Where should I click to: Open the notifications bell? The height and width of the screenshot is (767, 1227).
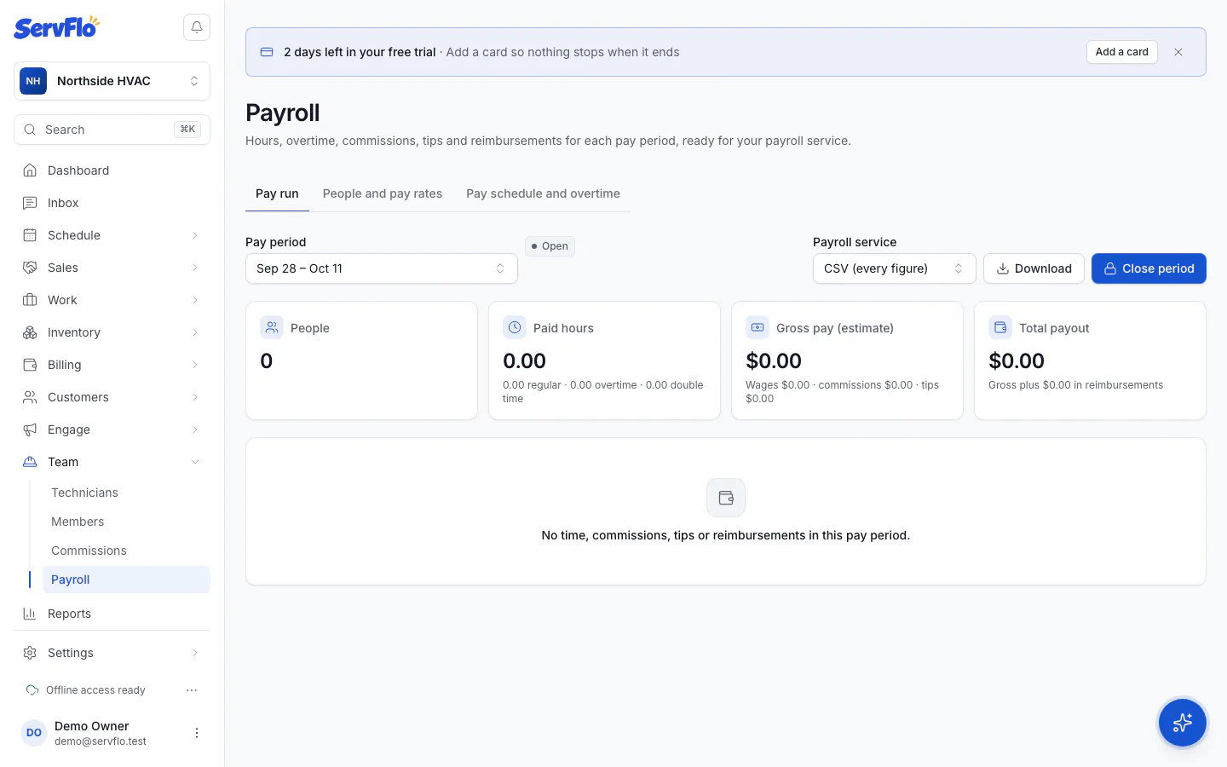(x=197, y=27)
